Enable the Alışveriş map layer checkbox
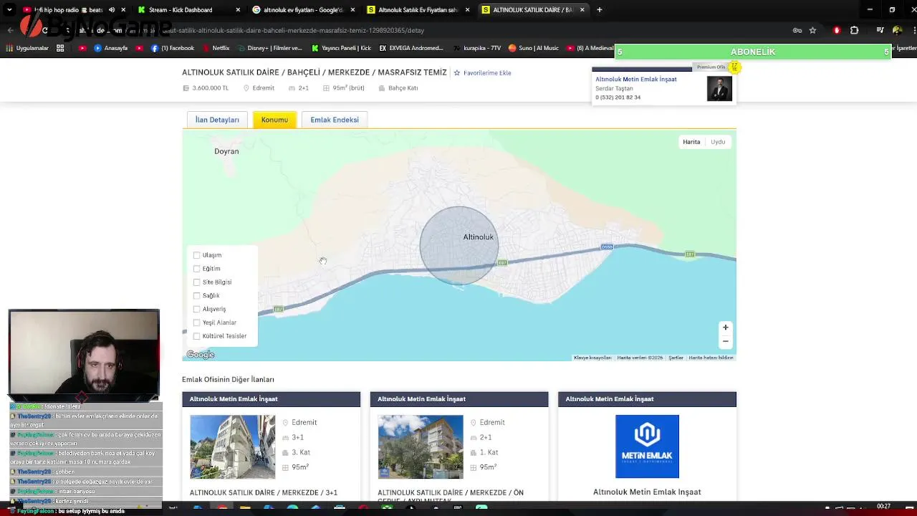 [x=197, y=309]
